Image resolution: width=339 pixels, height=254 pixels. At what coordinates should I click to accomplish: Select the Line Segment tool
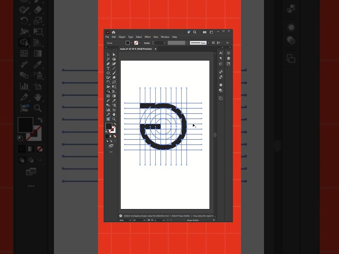click(114, 68)
